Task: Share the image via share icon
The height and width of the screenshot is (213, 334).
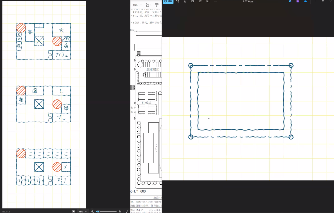Action: click(x=200, y=1)
